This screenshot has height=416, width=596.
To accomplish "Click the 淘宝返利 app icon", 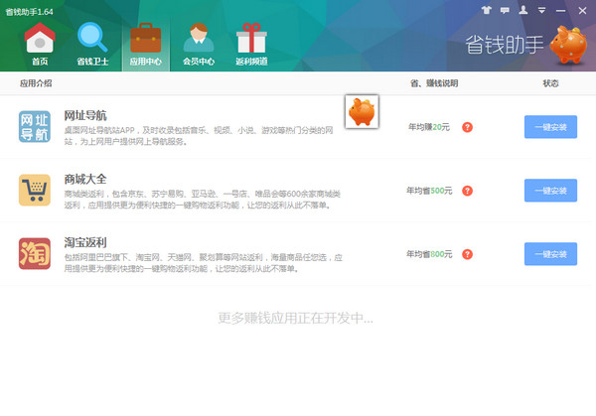I will coord(35,253).
